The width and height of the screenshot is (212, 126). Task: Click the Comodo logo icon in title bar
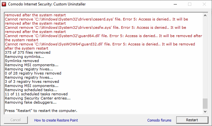pyautogui.click(x=4, y=4)
